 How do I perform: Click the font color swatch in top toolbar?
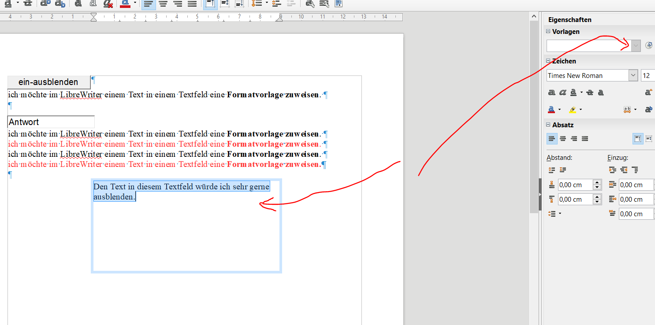click(x=125, y=4)
